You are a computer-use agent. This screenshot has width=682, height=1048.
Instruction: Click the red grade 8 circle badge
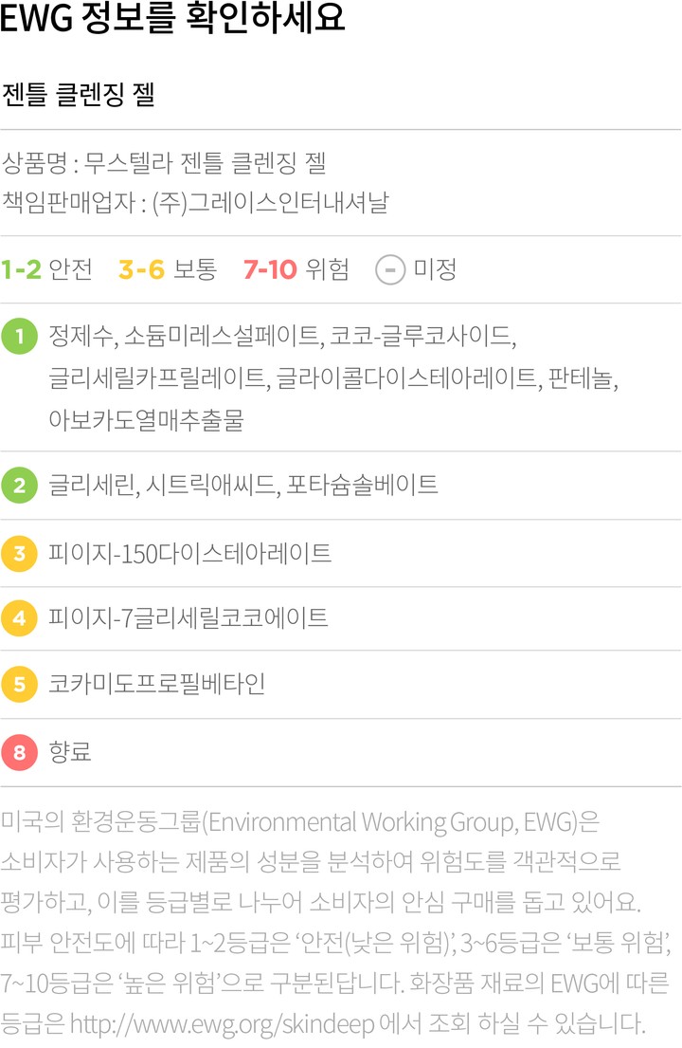click(x=19, y=752)
